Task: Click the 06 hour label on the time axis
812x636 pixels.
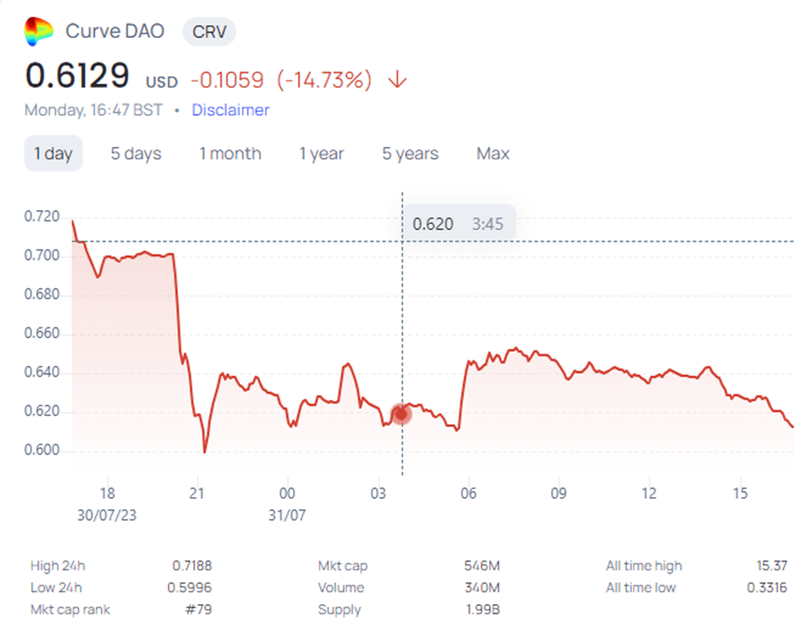Action: tap(468, 493)
